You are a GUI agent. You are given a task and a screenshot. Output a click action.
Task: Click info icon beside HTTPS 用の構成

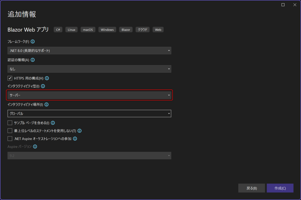click(47, 78)
